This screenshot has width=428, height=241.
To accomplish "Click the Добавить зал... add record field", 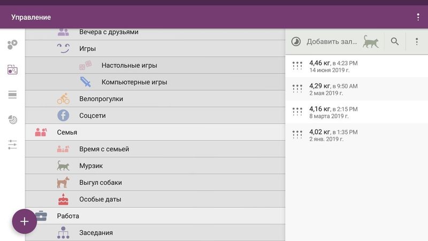I will [331, 42].
